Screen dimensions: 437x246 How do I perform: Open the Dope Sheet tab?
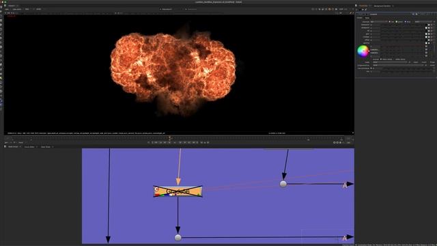(x=46, y=147)
